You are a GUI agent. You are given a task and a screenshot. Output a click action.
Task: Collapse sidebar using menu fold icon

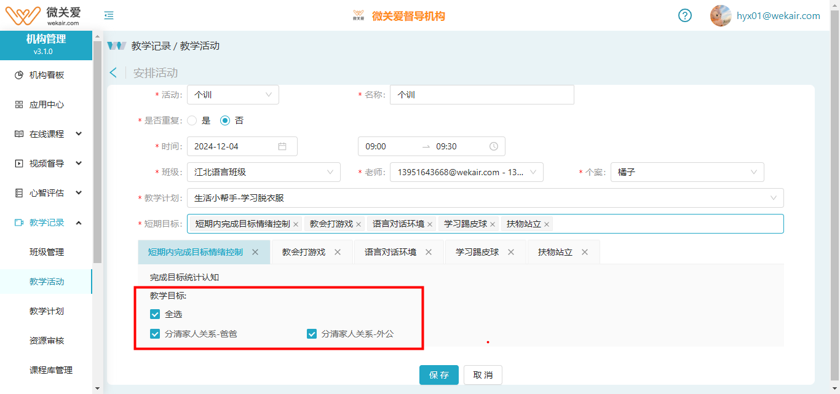109,15
